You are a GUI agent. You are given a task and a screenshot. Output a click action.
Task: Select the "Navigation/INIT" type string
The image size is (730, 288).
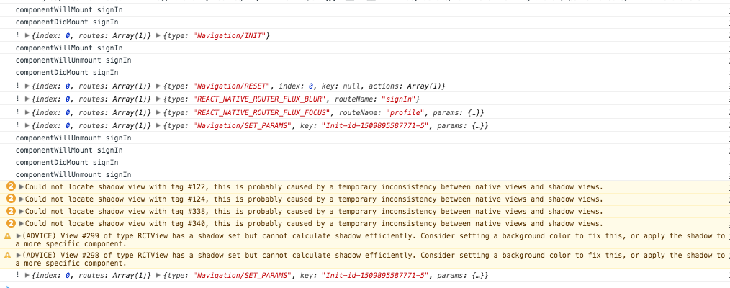[x=230, y=35]
